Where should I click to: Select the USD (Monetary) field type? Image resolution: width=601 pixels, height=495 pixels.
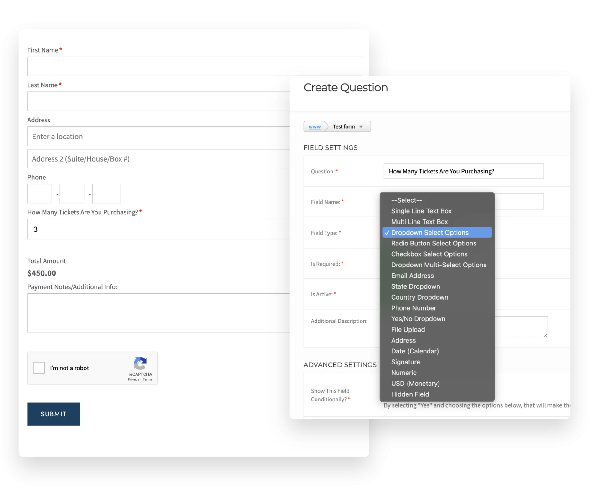click(x=415, y=384)
